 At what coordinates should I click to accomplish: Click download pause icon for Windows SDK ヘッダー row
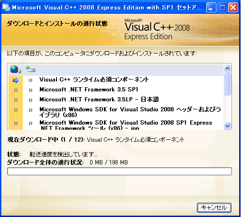pyautogui.click(x=16, y=110)
